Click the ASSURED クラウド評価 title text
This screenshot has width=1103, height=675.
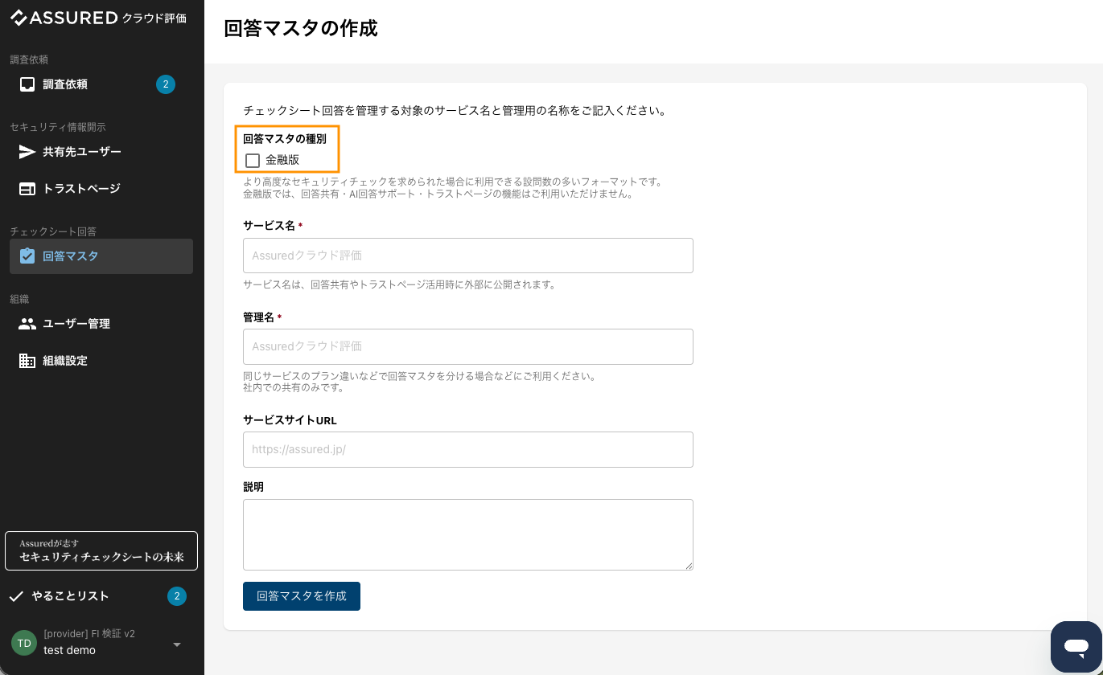(109, 18)
